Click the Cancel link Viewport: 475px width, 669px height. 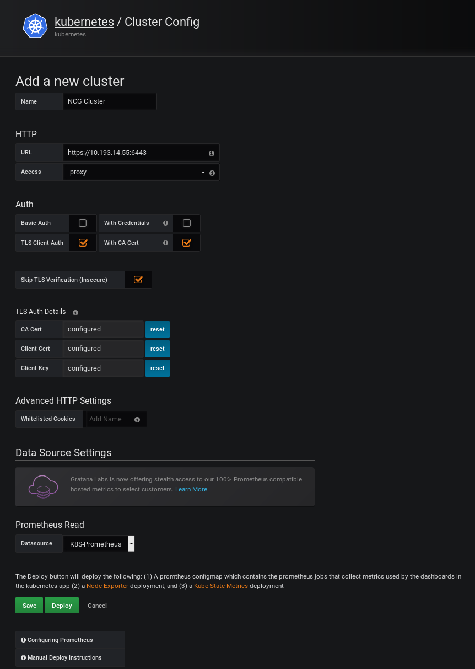pos(97,606)
